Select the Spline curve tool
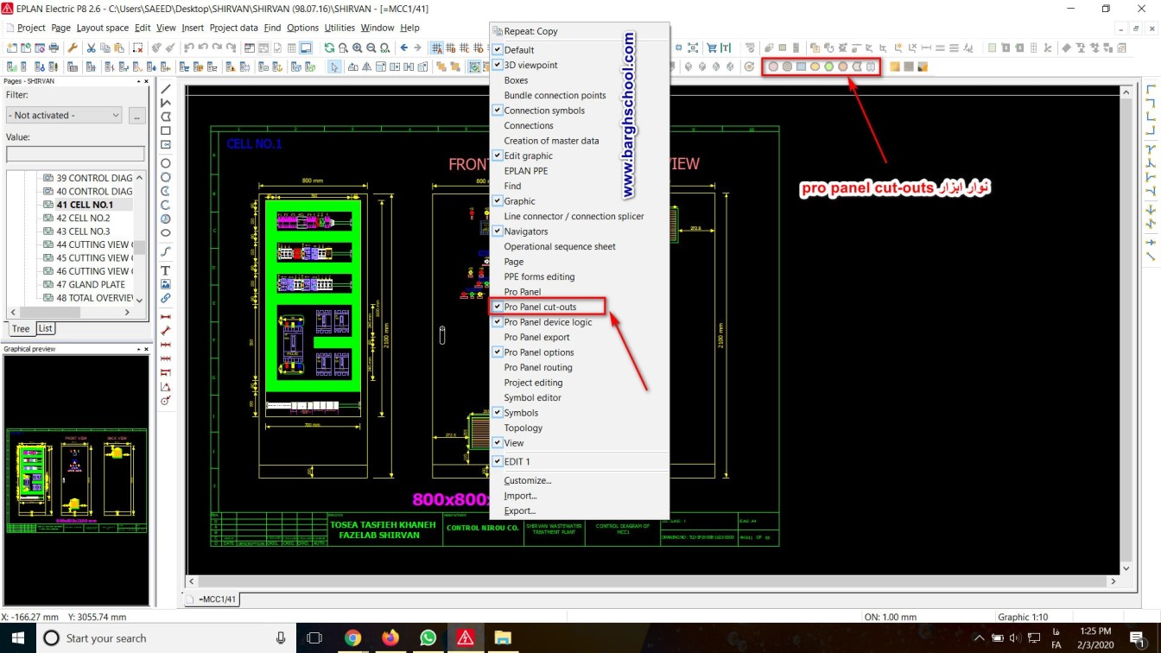 pos(166,251)
